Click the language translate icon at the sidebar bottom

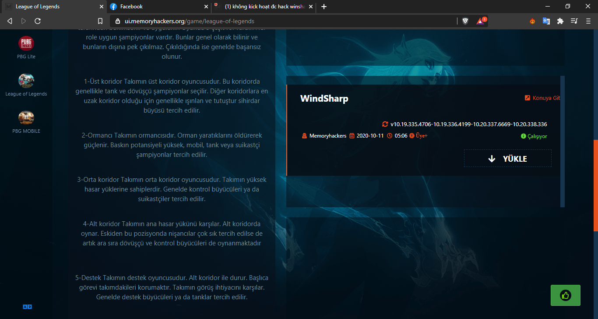click(27, 307)
